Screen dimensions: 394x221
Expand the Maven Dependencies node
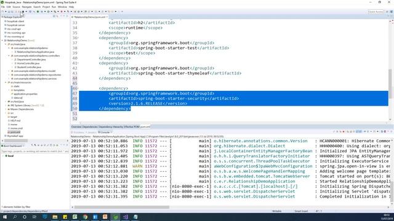coord(6,109)
